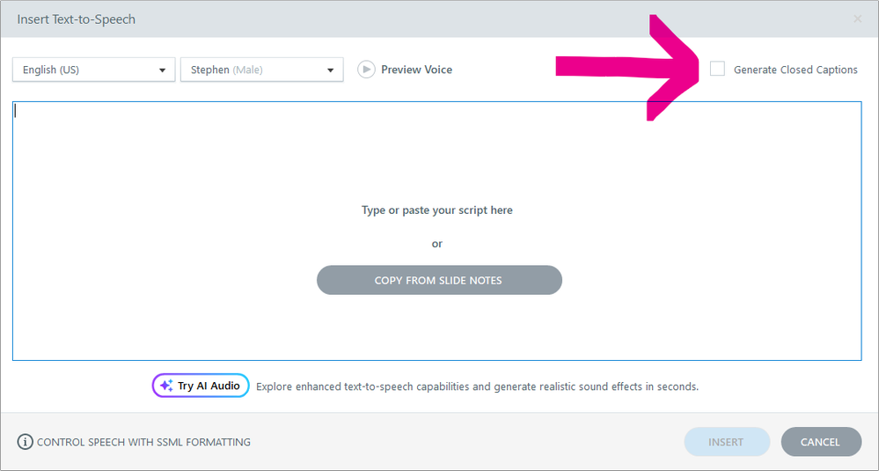The width and height of the screenshot is (879, 471).
Task: Click the sparkle icon on Try AI Audio
Action: (x=165, y=386)
